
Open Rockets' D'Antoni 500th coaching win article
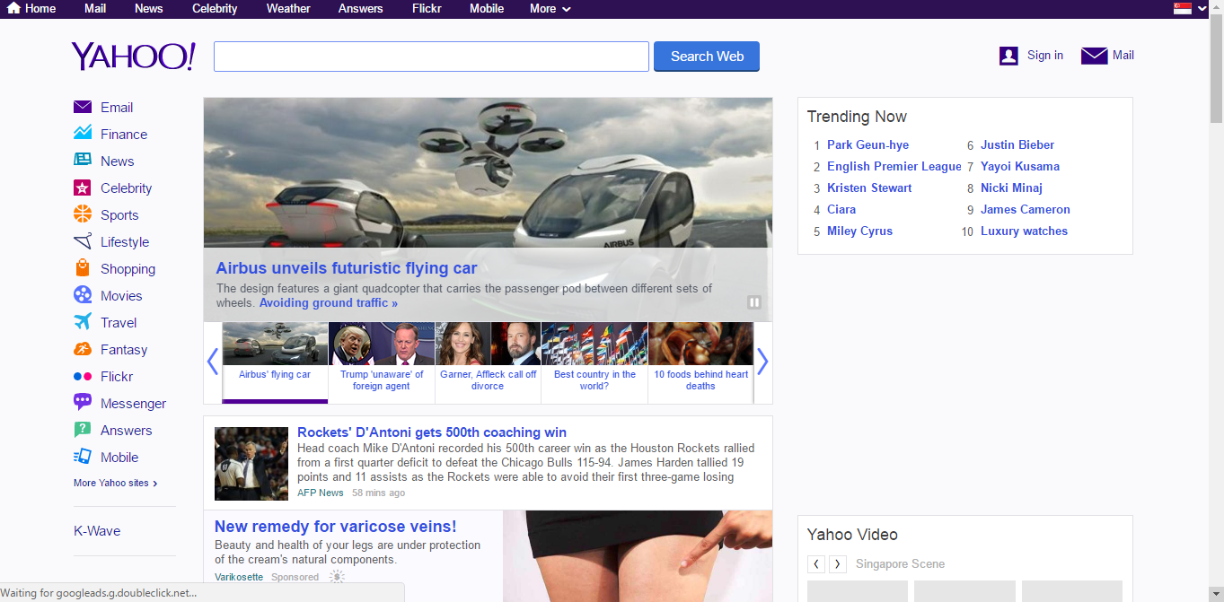432,432
